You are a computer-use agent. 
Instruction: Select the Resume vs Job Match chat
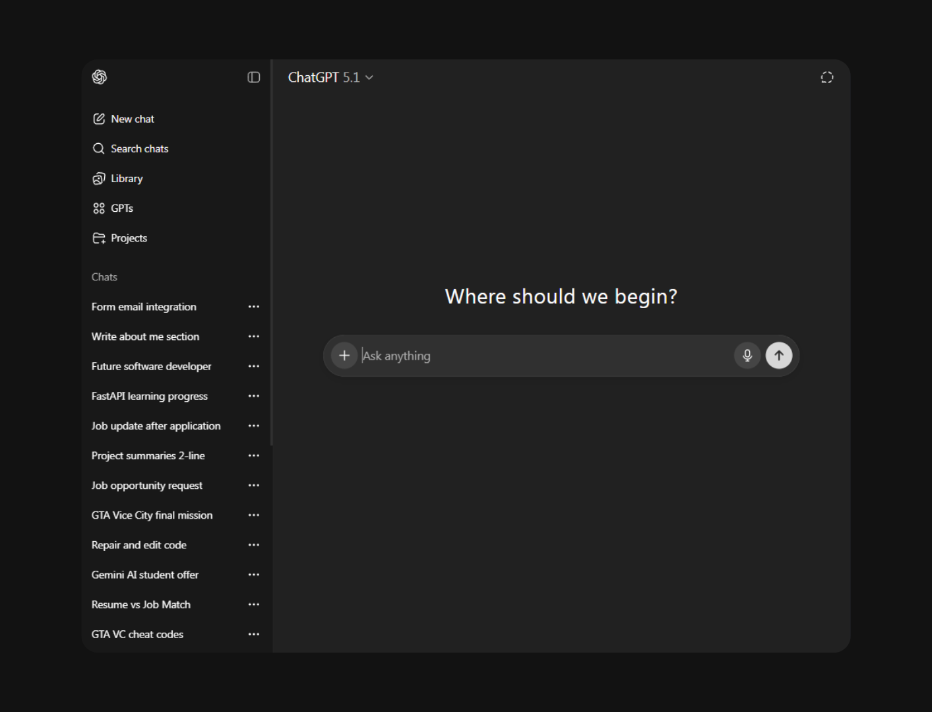(140, 604)
